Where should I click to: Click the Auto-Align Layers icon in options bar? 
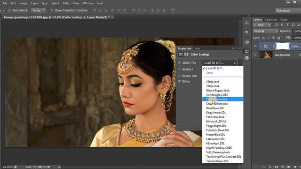(173, 10)
